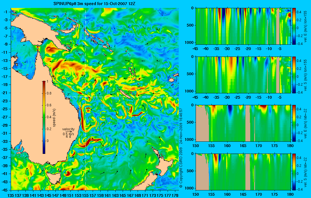Click the "-20" tick on the second panel latitude axis
Viewport: 311px width, 198px height.
(248, 97)
